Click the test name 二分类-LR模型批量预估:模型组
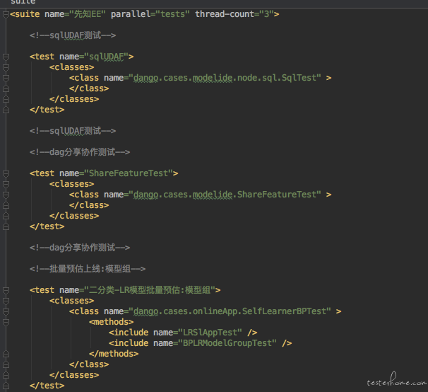Image resolution: width=428 pixels, height=392 pixels. [150, 290]
